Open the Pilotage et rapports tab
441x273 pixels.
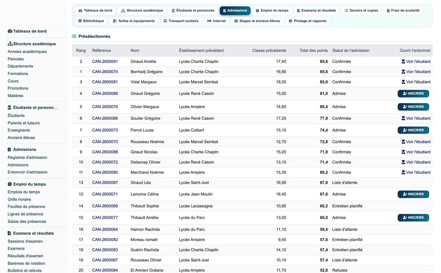click(x=307, y=21)
